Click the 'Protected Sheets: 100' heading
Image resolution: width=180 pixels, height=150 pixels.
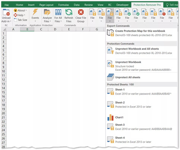coord(120,85)
